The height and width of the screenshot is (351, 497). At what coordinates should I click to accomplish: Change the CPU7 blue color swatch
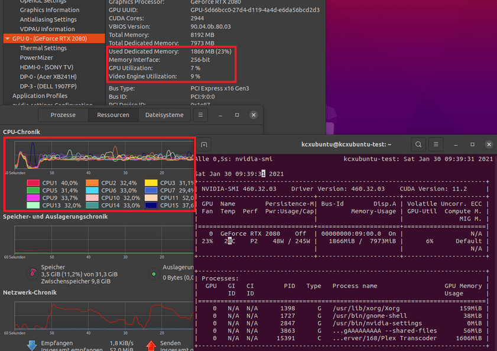[x=151, y=190]
